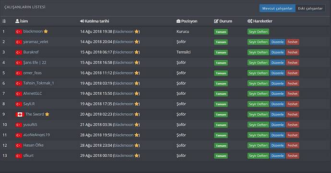
Task: Click Feshet for omer_feas
Action: click(293, 73)
